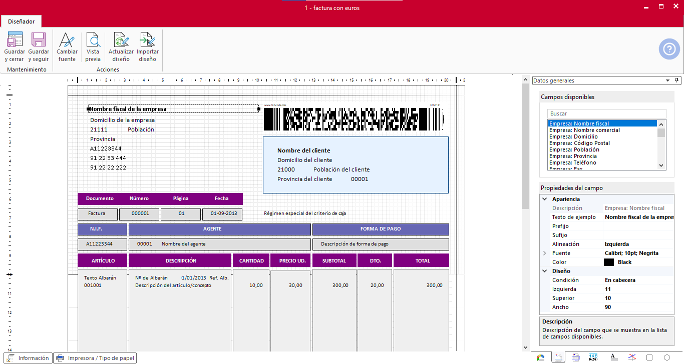Open the Información bottom tab

click(x=29, y=358)
